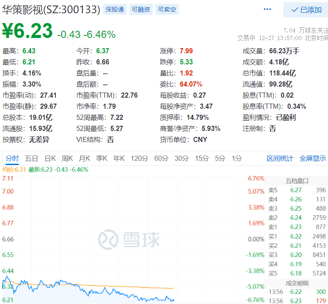The image size is (328, 304).
Task: Open the 周K chart tab
Action: click(x=67, y=158)
